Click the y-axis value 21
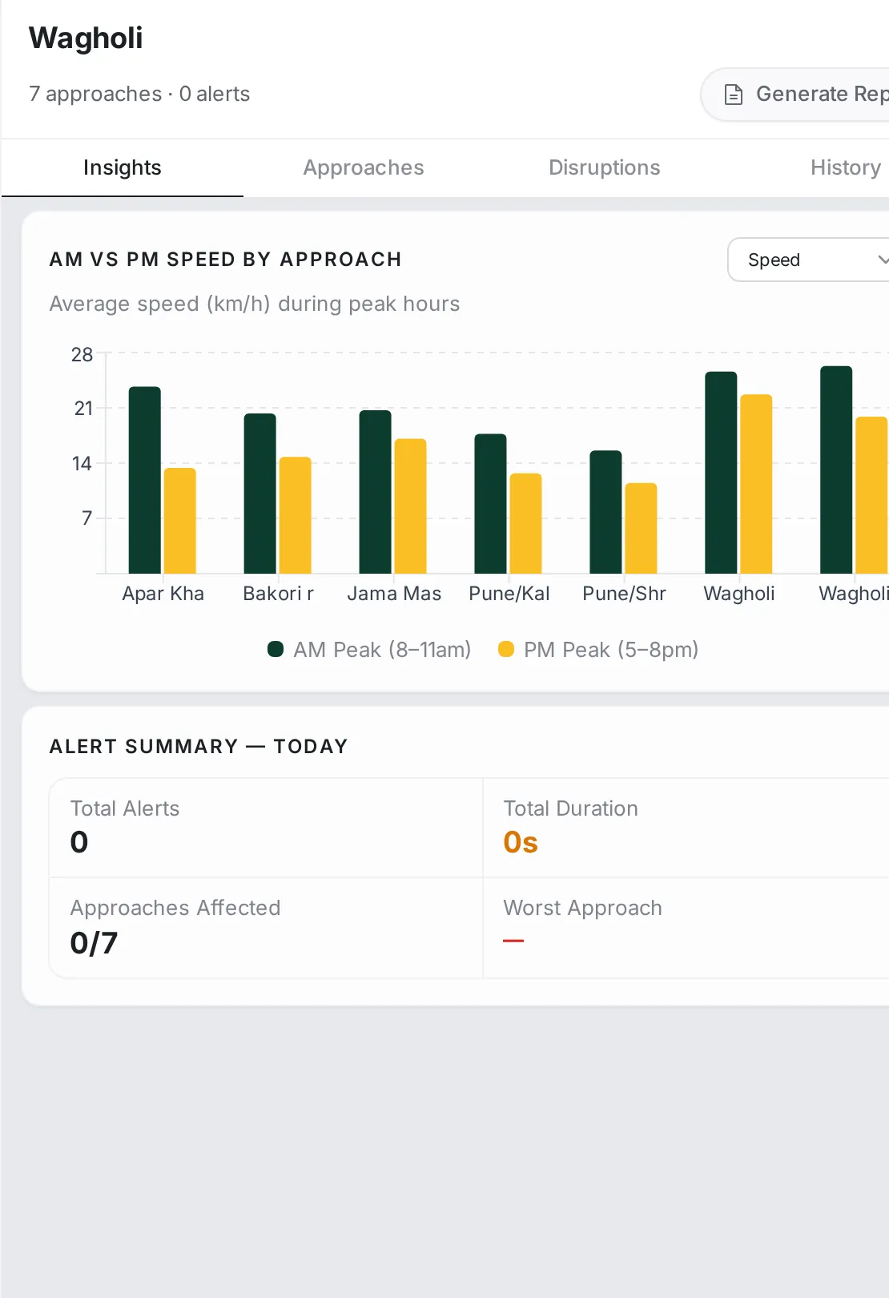Image resolution: width=889 pixels, height=1298 pixels. (83, 409)
